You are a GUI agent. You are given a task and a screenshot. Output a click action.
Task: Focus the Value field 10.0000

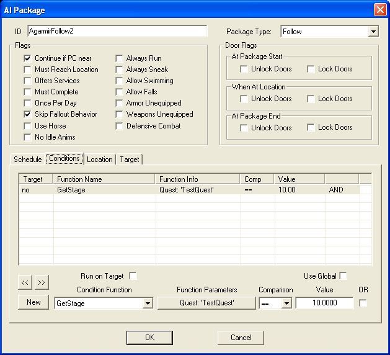click(x=324, y=303)
